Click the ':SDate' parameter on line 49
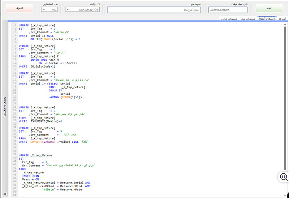Image resolution: width=289 pixels, height=199 pixels. pyautogui.click(x=49, y=190)
